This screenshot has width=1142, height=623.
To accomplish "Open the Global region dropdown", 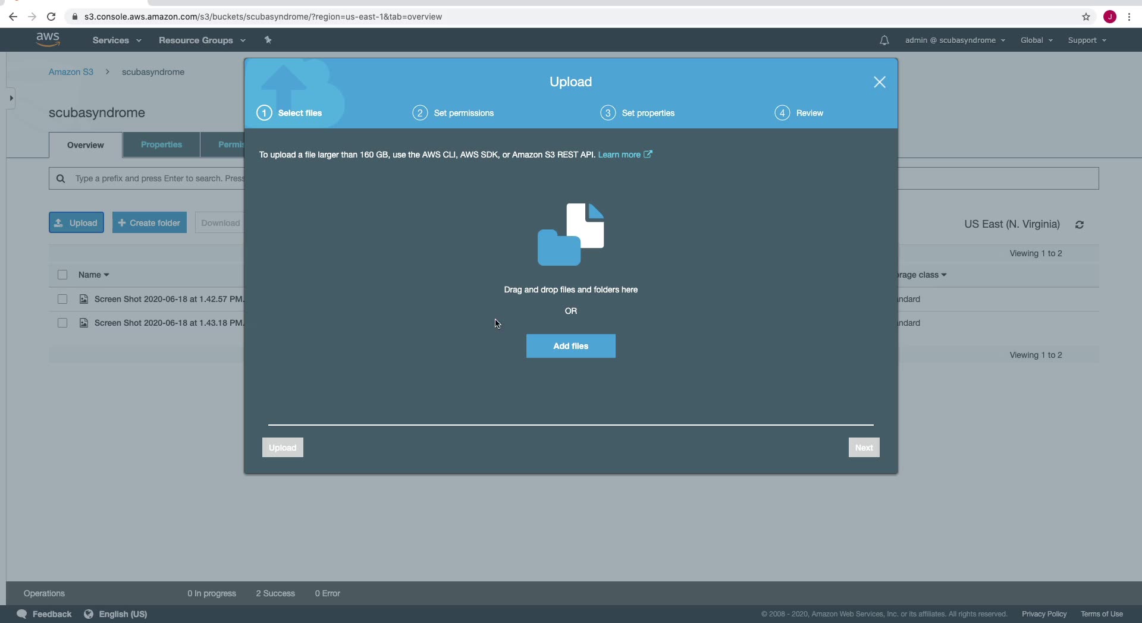I will (x=1036, y=40).
